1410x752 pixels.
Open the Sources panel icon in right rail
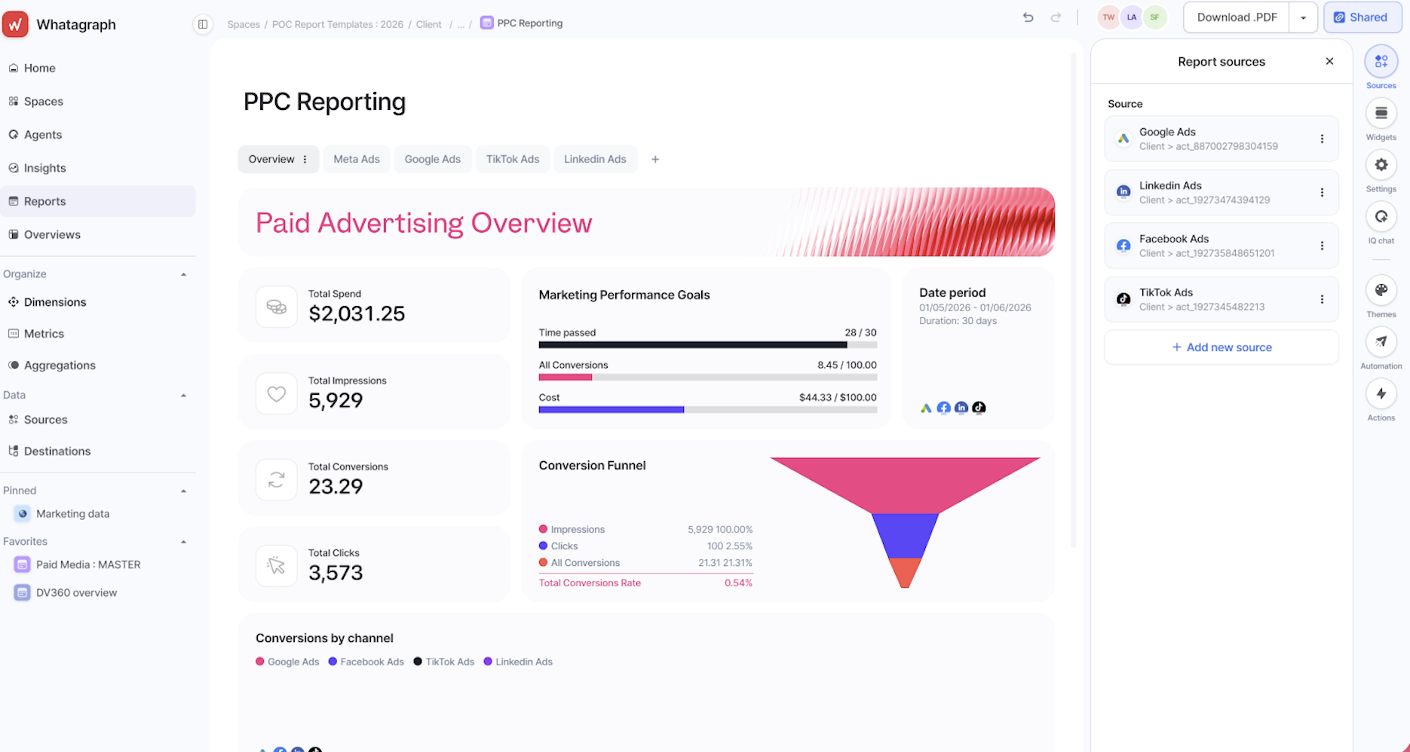(1381, 61)
